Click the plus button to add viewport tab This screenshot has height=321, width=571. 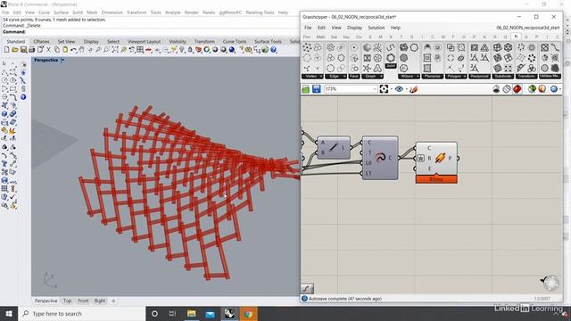point(113,301)
